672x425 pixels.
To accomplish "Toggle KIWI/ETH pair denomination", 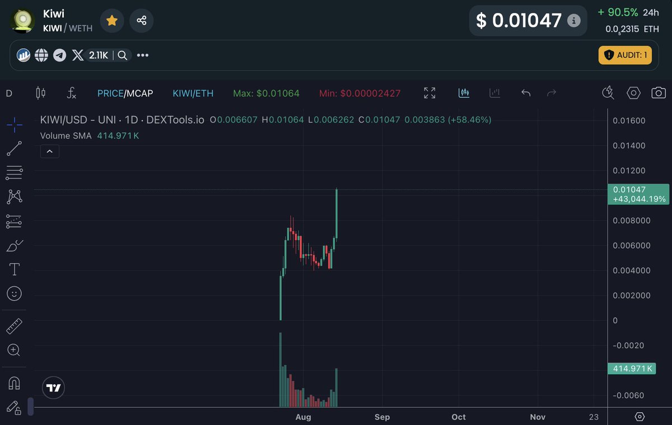I will (193, 94).
